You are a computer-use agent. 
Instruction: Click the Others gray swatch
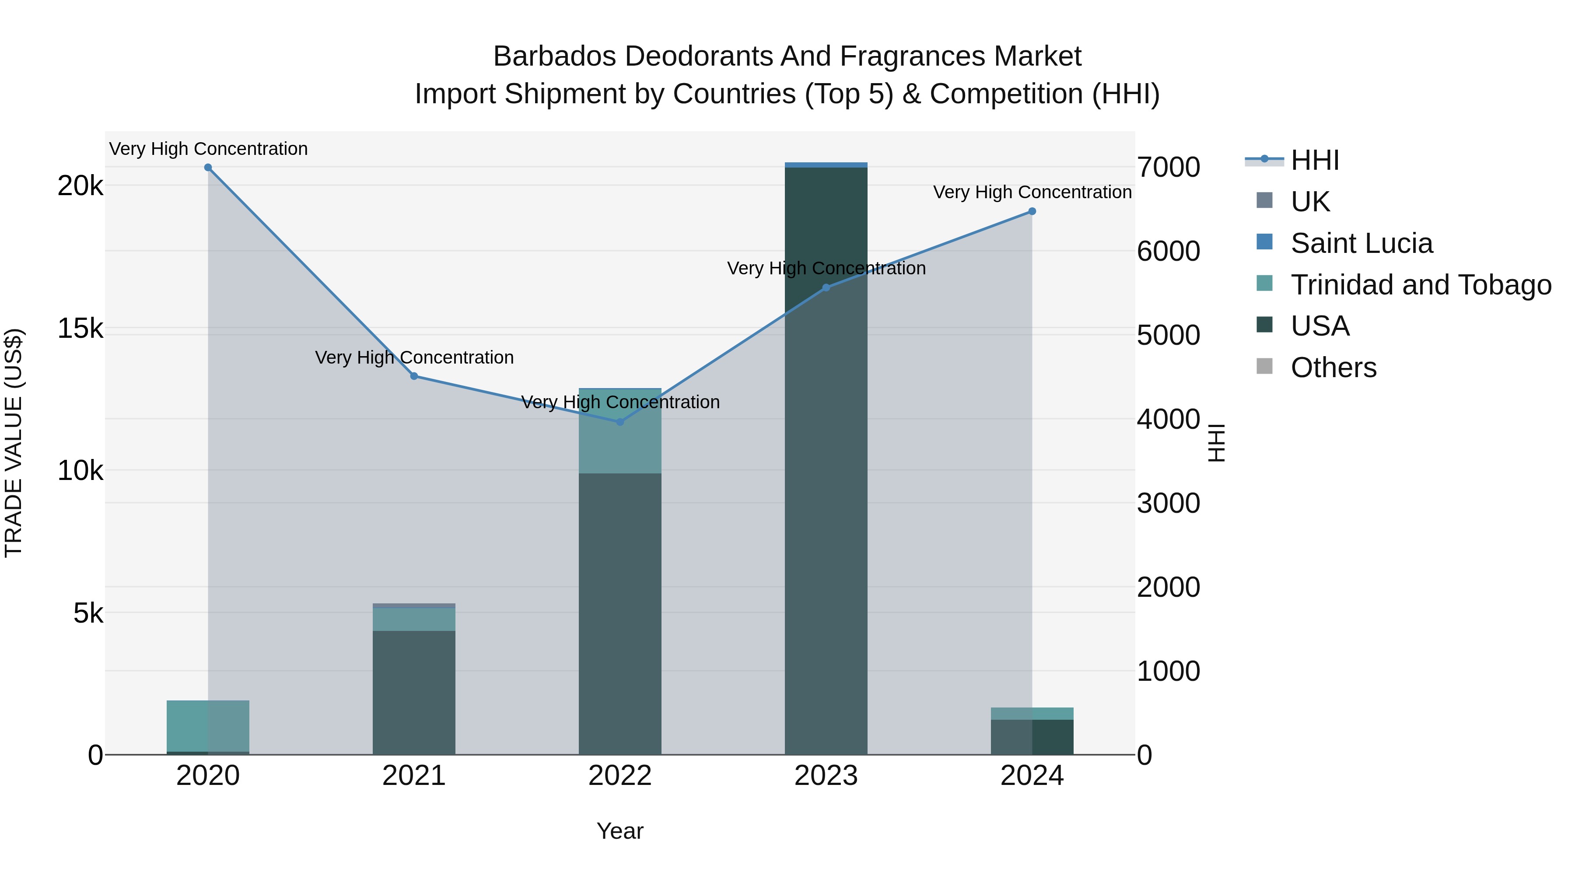coord(1264,366)
